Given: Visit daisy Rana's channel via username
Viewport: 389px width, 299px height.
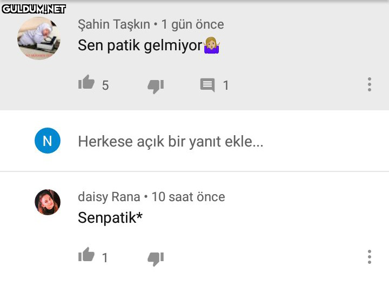Looking at the screenshot, I should 109,197.
